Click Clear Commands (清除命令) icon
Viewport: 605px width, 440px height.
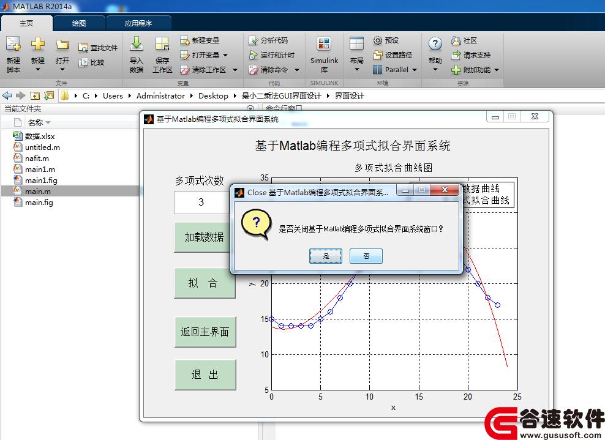click(254, 70)
